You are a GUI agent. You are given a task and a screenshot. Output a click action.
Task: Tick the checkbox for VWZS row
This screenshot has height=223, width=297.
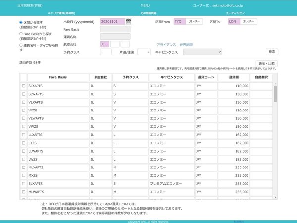click(x=23, y=126)
